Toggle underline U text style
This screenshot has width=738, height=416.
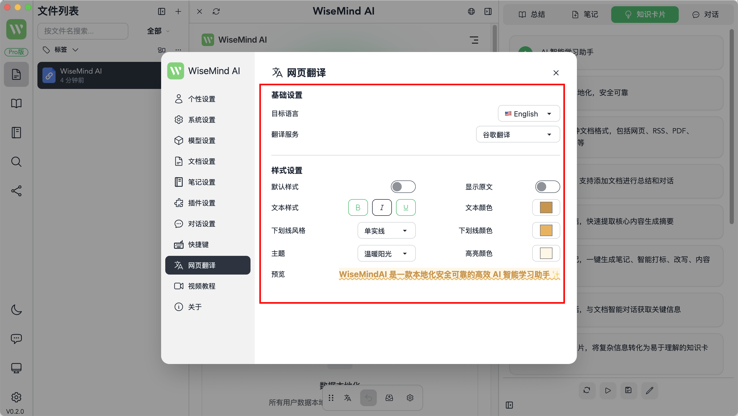tap(406, 207)
